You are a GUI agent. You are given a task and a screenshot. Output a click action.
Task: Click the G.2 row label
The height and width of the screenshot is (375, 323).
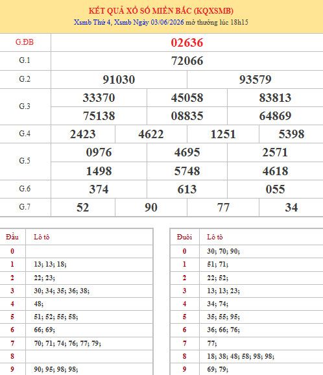(x=25, y=79)
